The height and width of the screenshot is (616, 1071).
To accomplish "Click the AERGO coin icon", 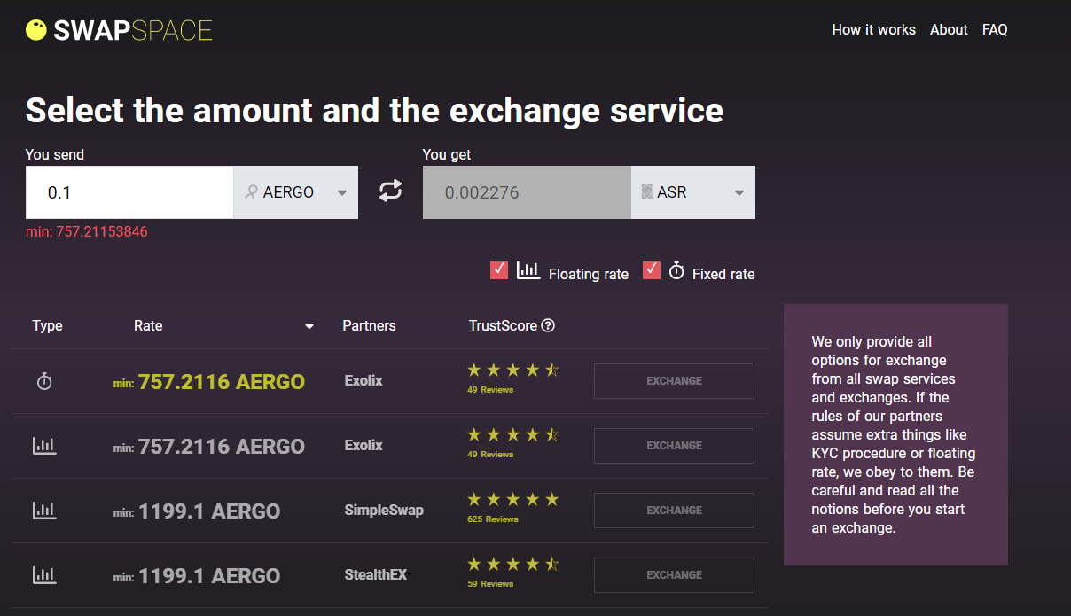I will (252, 191).
